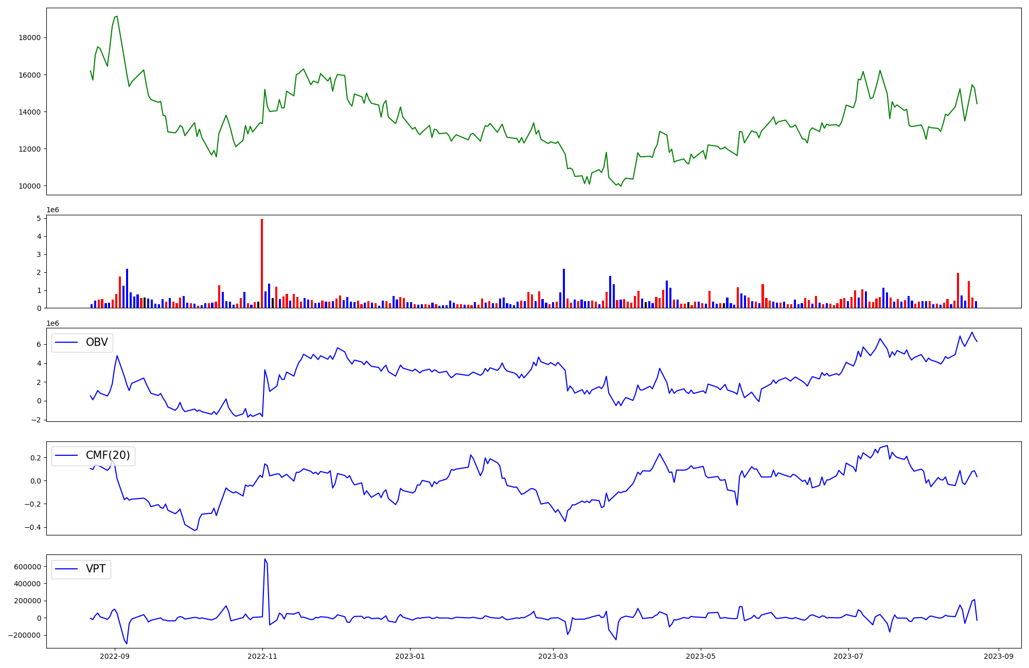The width and height of the screenshot is (1029, 668).
Task: Click the 2023-09 x-axis label
Action: click(x=999, y=656)
